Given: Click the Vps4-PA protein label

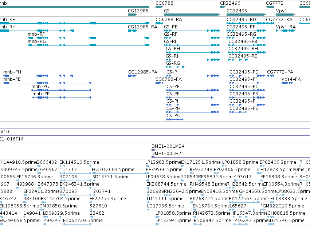Looking at the screenshot, I should pos(291,79).
